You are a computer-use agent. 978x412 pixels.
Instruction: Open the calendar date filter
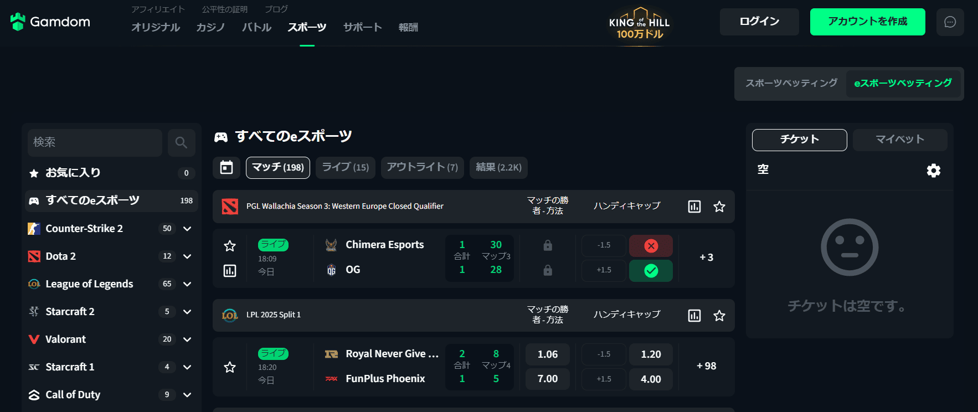[227, 167]
